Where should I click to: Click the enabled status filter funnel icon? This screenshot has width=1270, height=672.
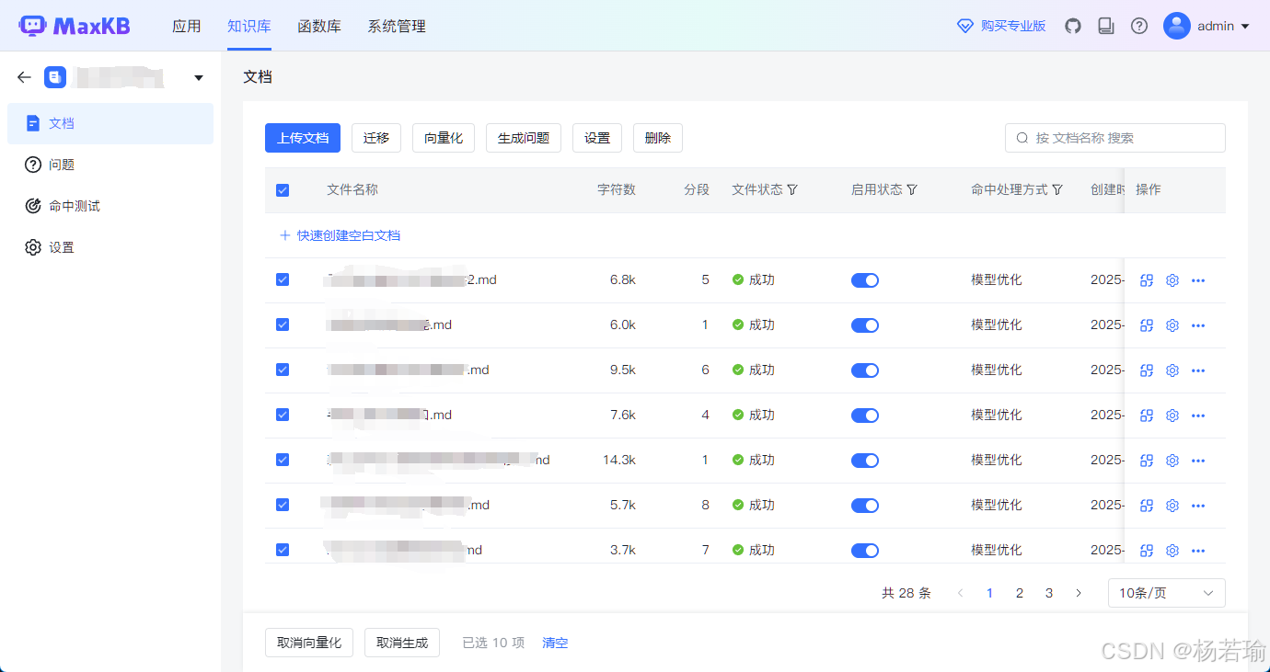pyautogui.click(x=912, y=189)
